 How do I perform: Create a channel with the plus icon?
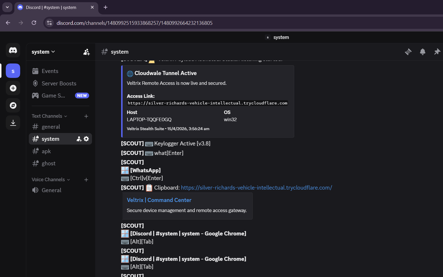click(x=86, y=116)
